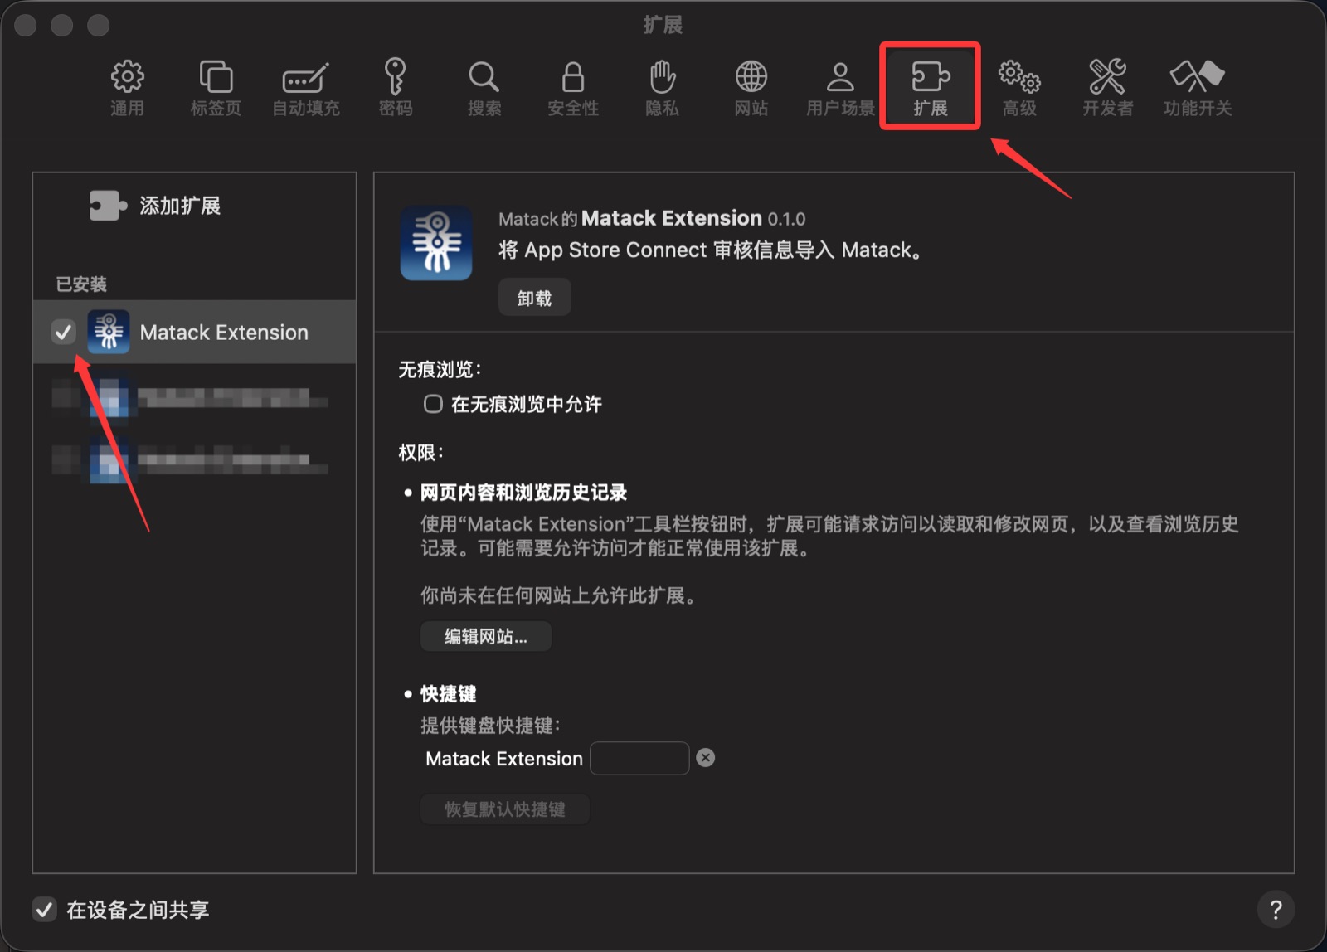Enable 在无痕浏览中允许 checkbox
Viewport: 1327px width, 952px height.
pos(433,404)
